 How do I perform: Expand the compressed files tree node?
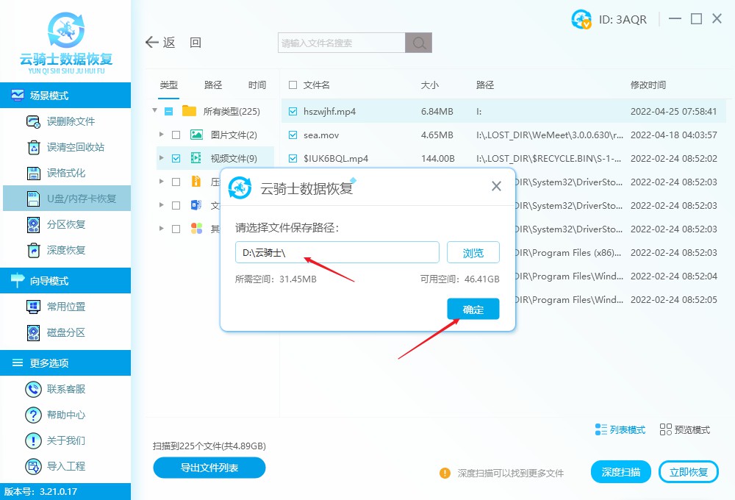click(x=161, y=182)
